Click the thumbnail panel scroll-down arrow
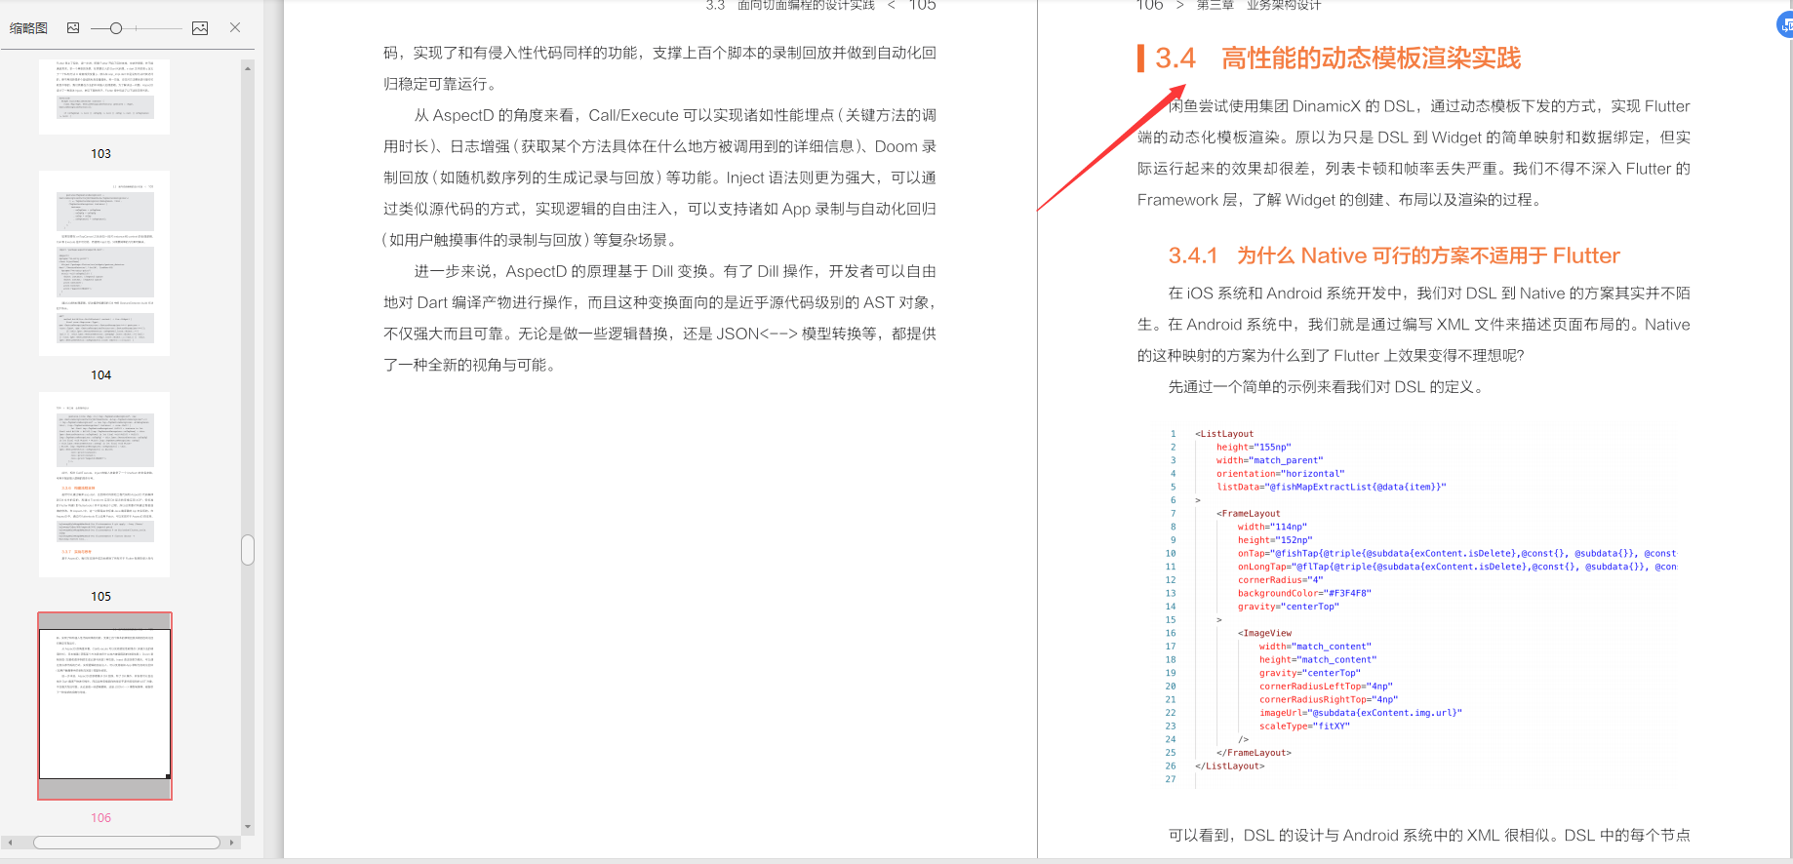Viewport: 1793px width, 864px height. click(x=248, y=827)
